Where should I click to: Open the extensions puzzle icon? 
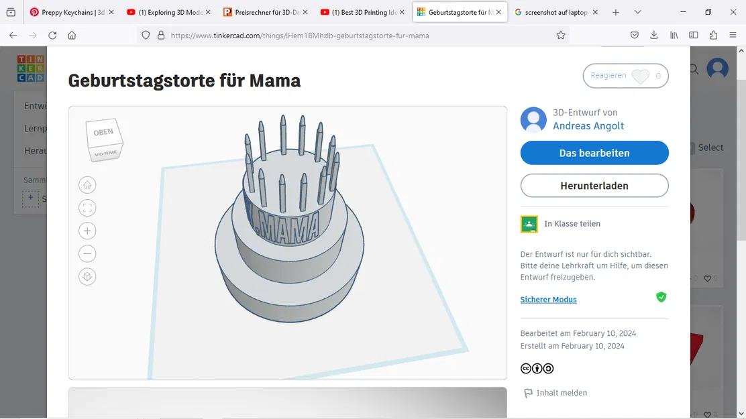pos(713,35)
